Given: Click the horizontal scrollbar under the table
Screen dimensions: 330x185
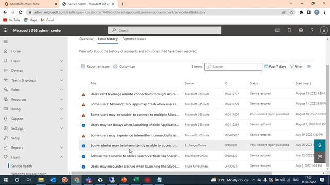Looking at the screenshot, I should click(172, 173).
